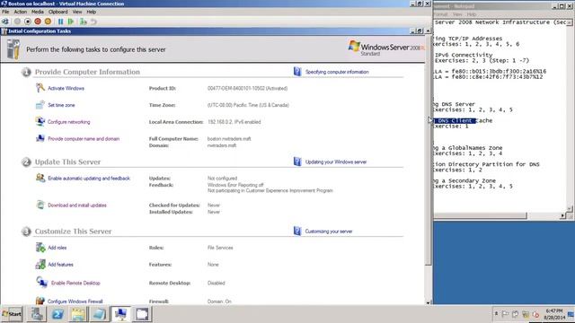Click the product ID value text
Viewport: 575px width, 323px height.
tap(248, 88)
